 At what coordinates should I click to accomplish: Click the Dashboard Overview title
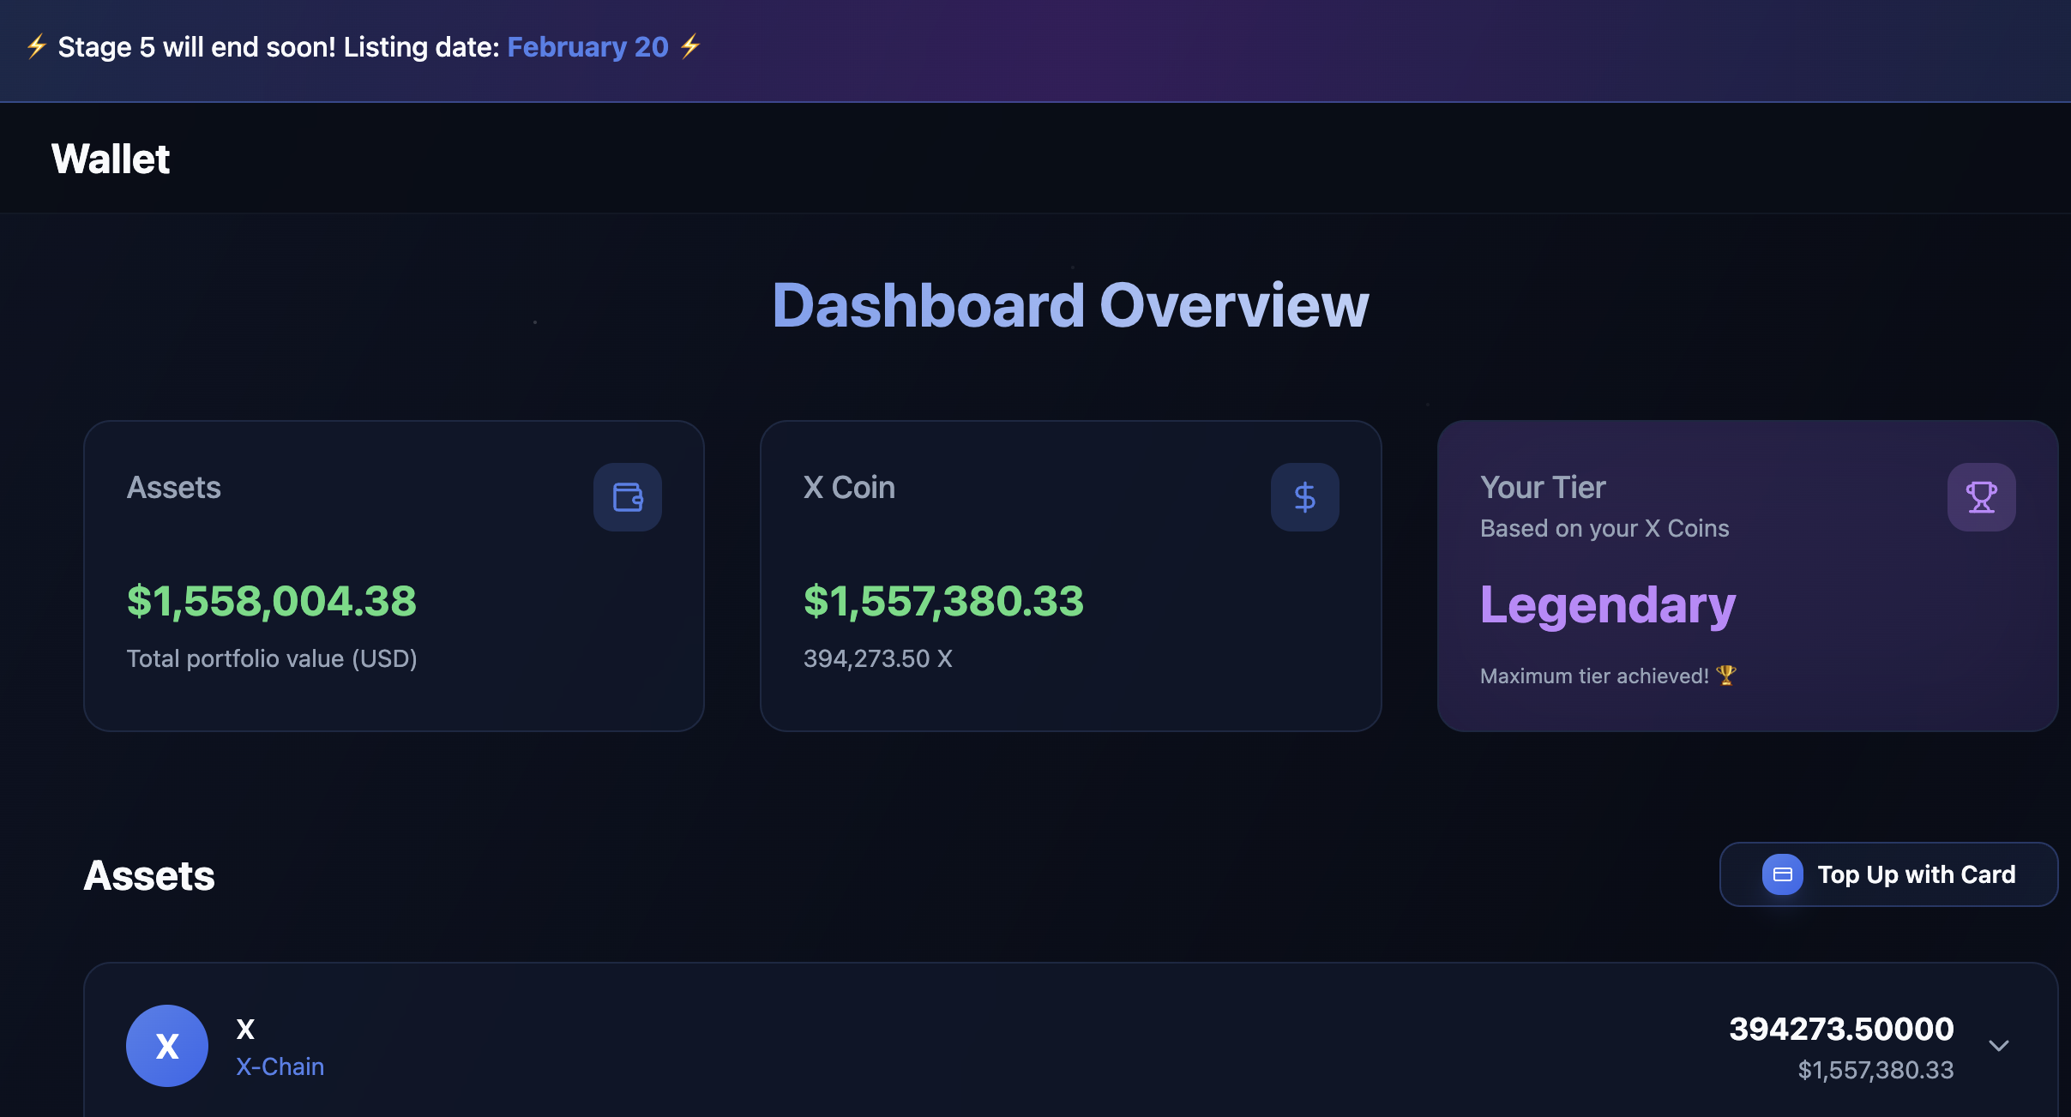[1070, 304]
